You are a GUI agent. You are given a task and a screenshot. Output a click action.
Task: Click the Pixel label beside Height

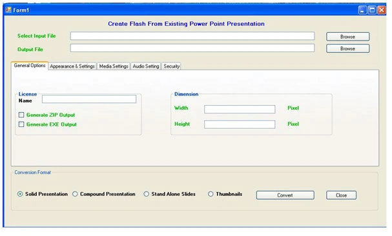[293, 124]
